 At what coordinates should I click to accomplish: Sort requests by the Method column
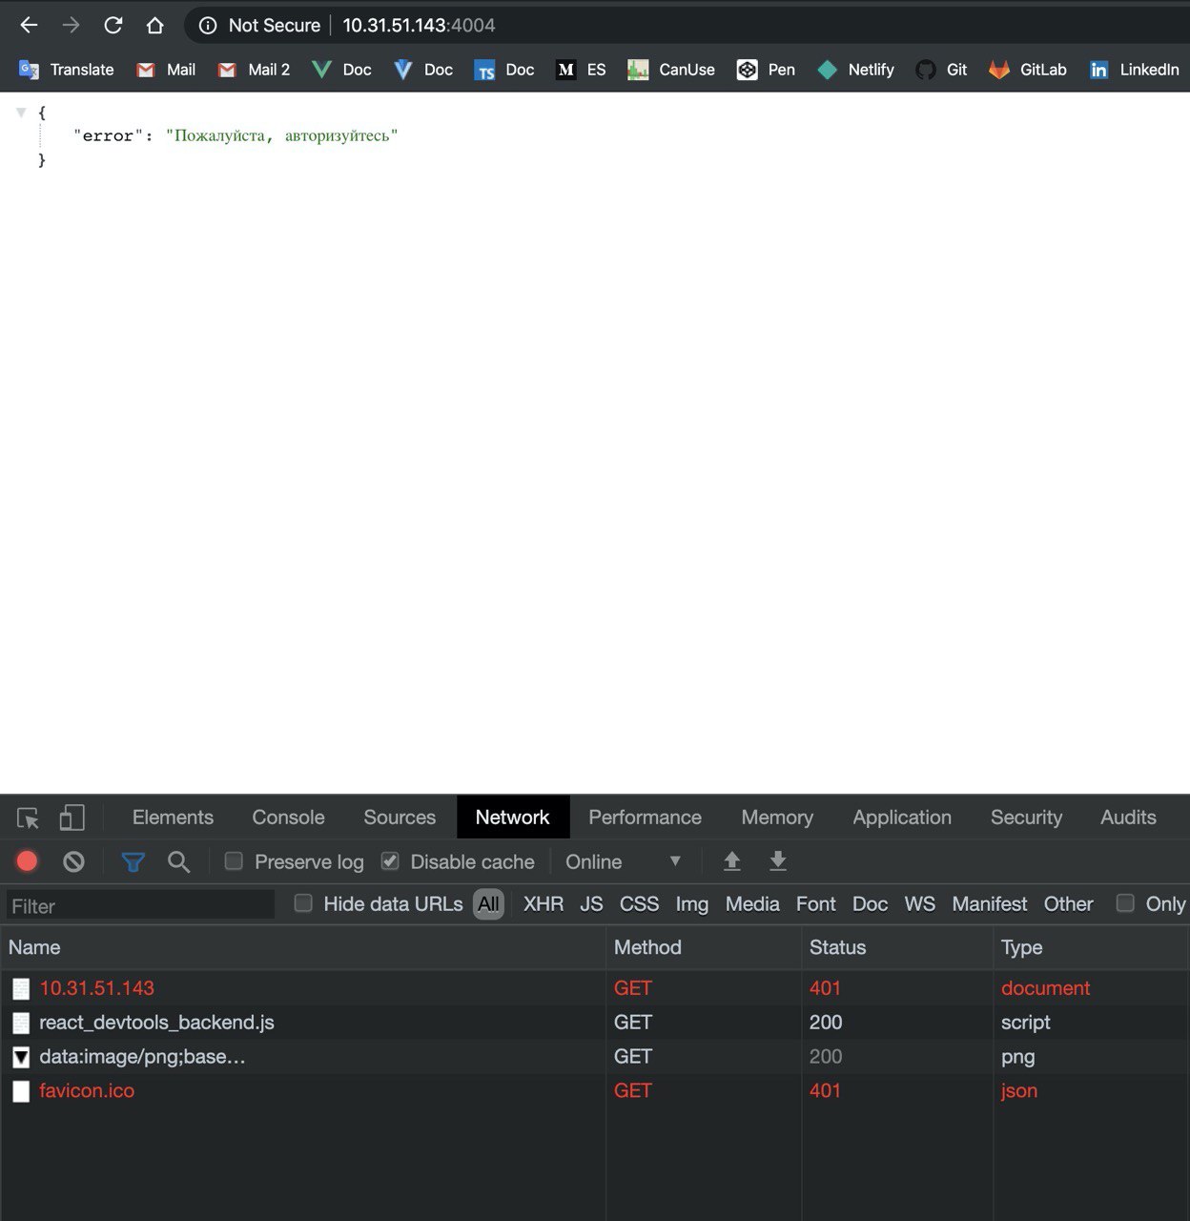[x=704, y=947]
